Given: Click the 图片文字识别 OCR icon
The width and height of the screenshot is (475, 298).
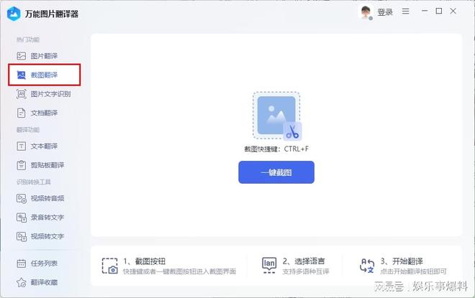Looking at the screenshot, I should click(21, 94).
